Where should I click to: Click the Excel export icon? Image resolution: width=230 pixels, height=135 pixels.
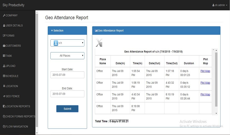(x=99, y=43)
